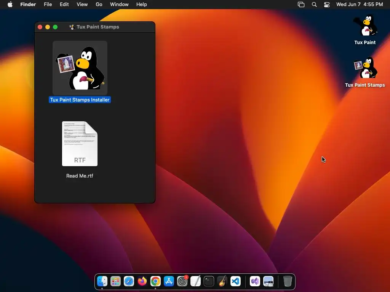390x292 pixels.
Task: Open the Edit menu
Action: tap(64, 5)
